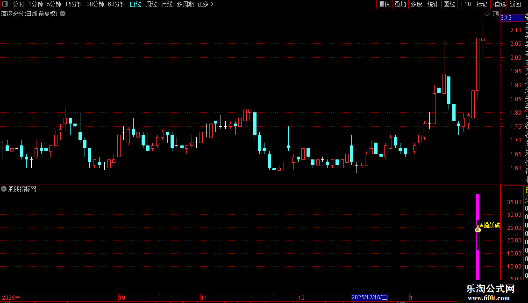Click the 1.60 price axis label
This screenshot has height=303, width=528.
click(515, 168)
